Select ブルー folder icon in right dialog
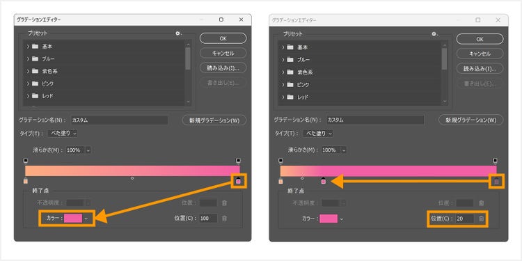This screenshot has height=261, width=522. point(290,60)
